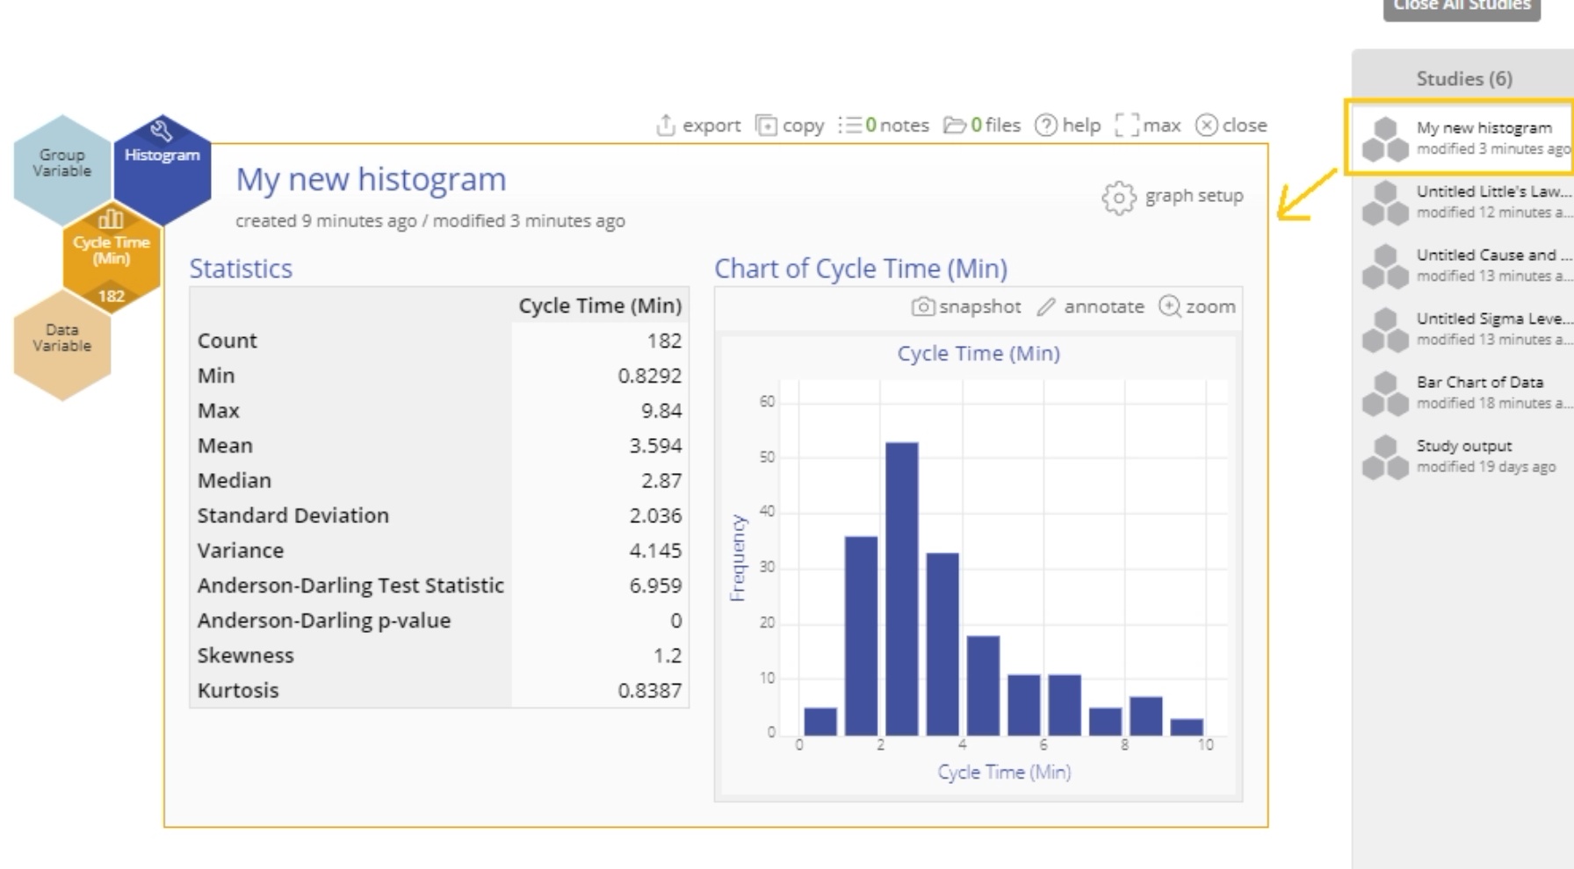Open help for the histogram study
This screenshot has width=1574, height=869.
pos(1045,126)
